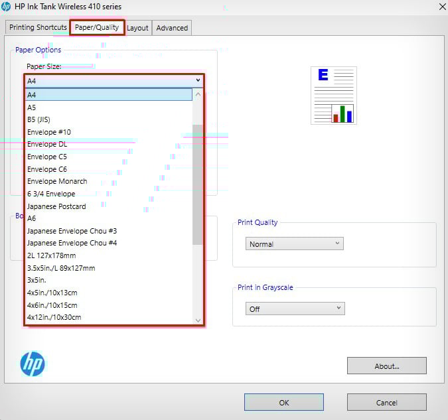Choose 3.5x5in./L 89x127mm size

pos(109,268)
